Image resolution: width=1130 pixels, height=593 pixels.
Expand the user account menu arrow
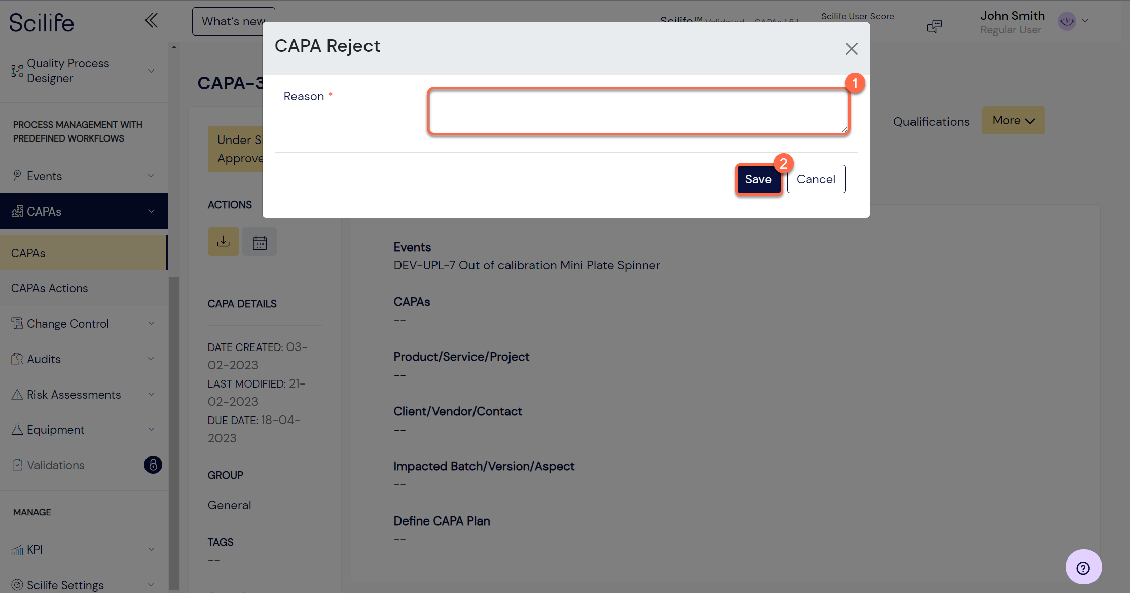(1085, 21)
